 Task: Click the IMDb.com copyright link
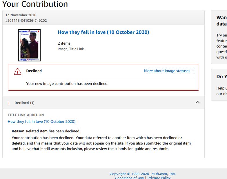click(142, 174)
